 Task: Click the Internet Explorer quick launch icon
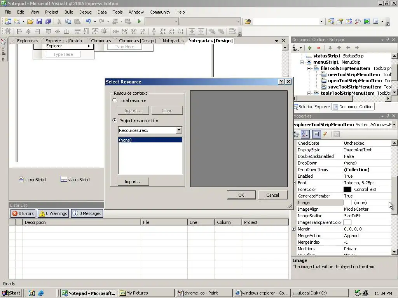click(40, 293)
